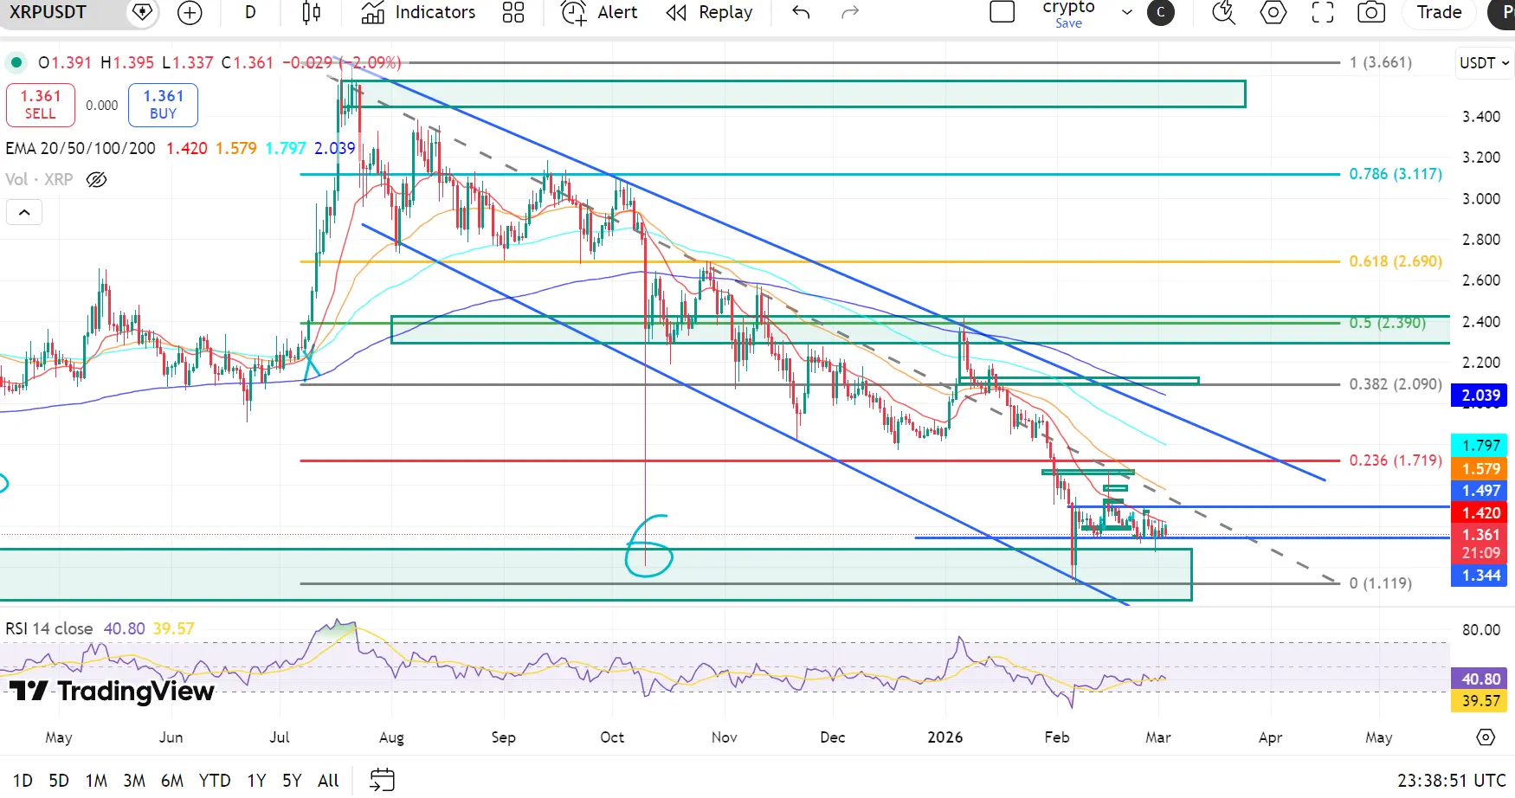
Task: Click the 40.80 RSI value label
Action: pyautogui.click(x=1480, y=679)
